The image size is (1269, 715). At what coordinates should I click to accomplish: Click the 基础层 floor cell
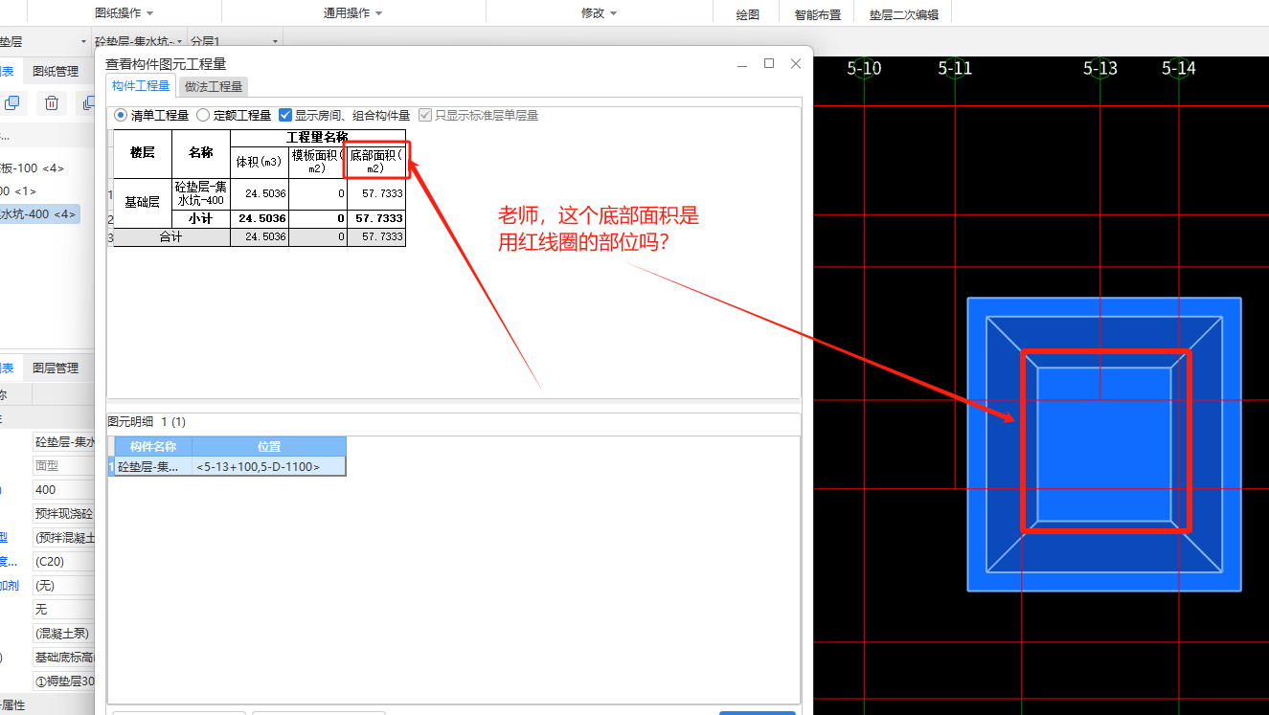tap(143, 202)
